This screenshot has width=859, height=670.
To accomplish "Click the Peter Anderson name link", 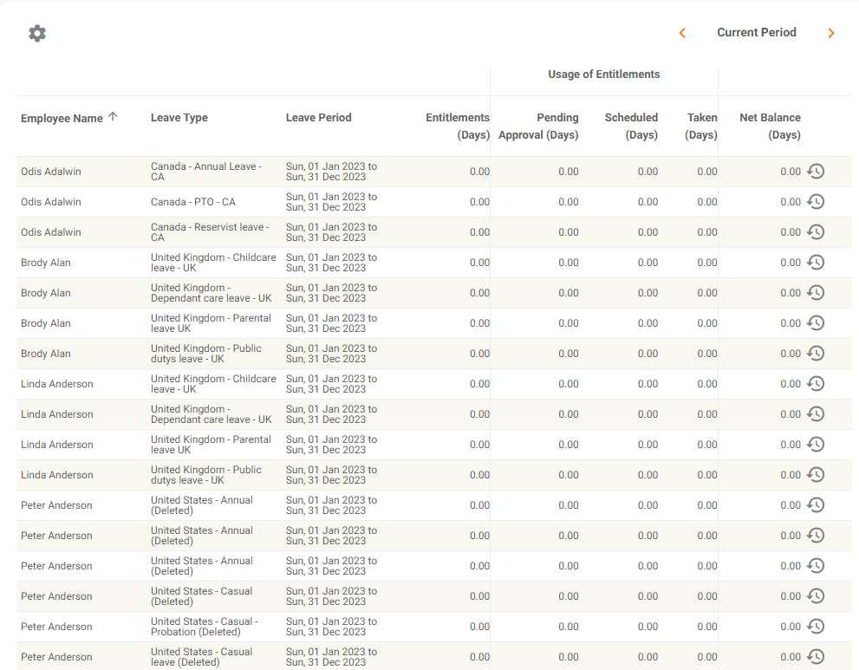I will pyautogui.click(x=55, y=505).
